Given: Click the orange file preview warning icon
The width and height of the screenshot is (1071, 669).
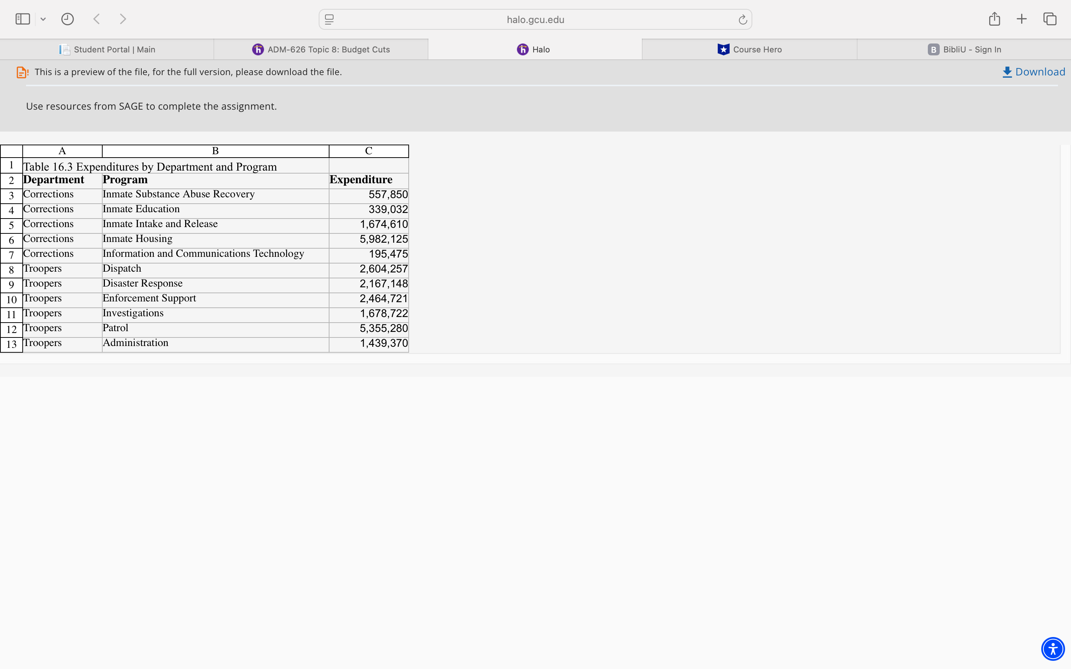Looking at the screenshot, I should pos(22,72).
